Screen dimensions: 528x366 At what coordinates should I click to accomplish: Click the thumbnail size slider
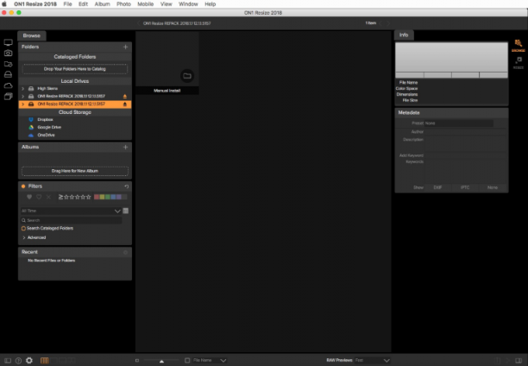pyautogui.click(x=161, y=360)
